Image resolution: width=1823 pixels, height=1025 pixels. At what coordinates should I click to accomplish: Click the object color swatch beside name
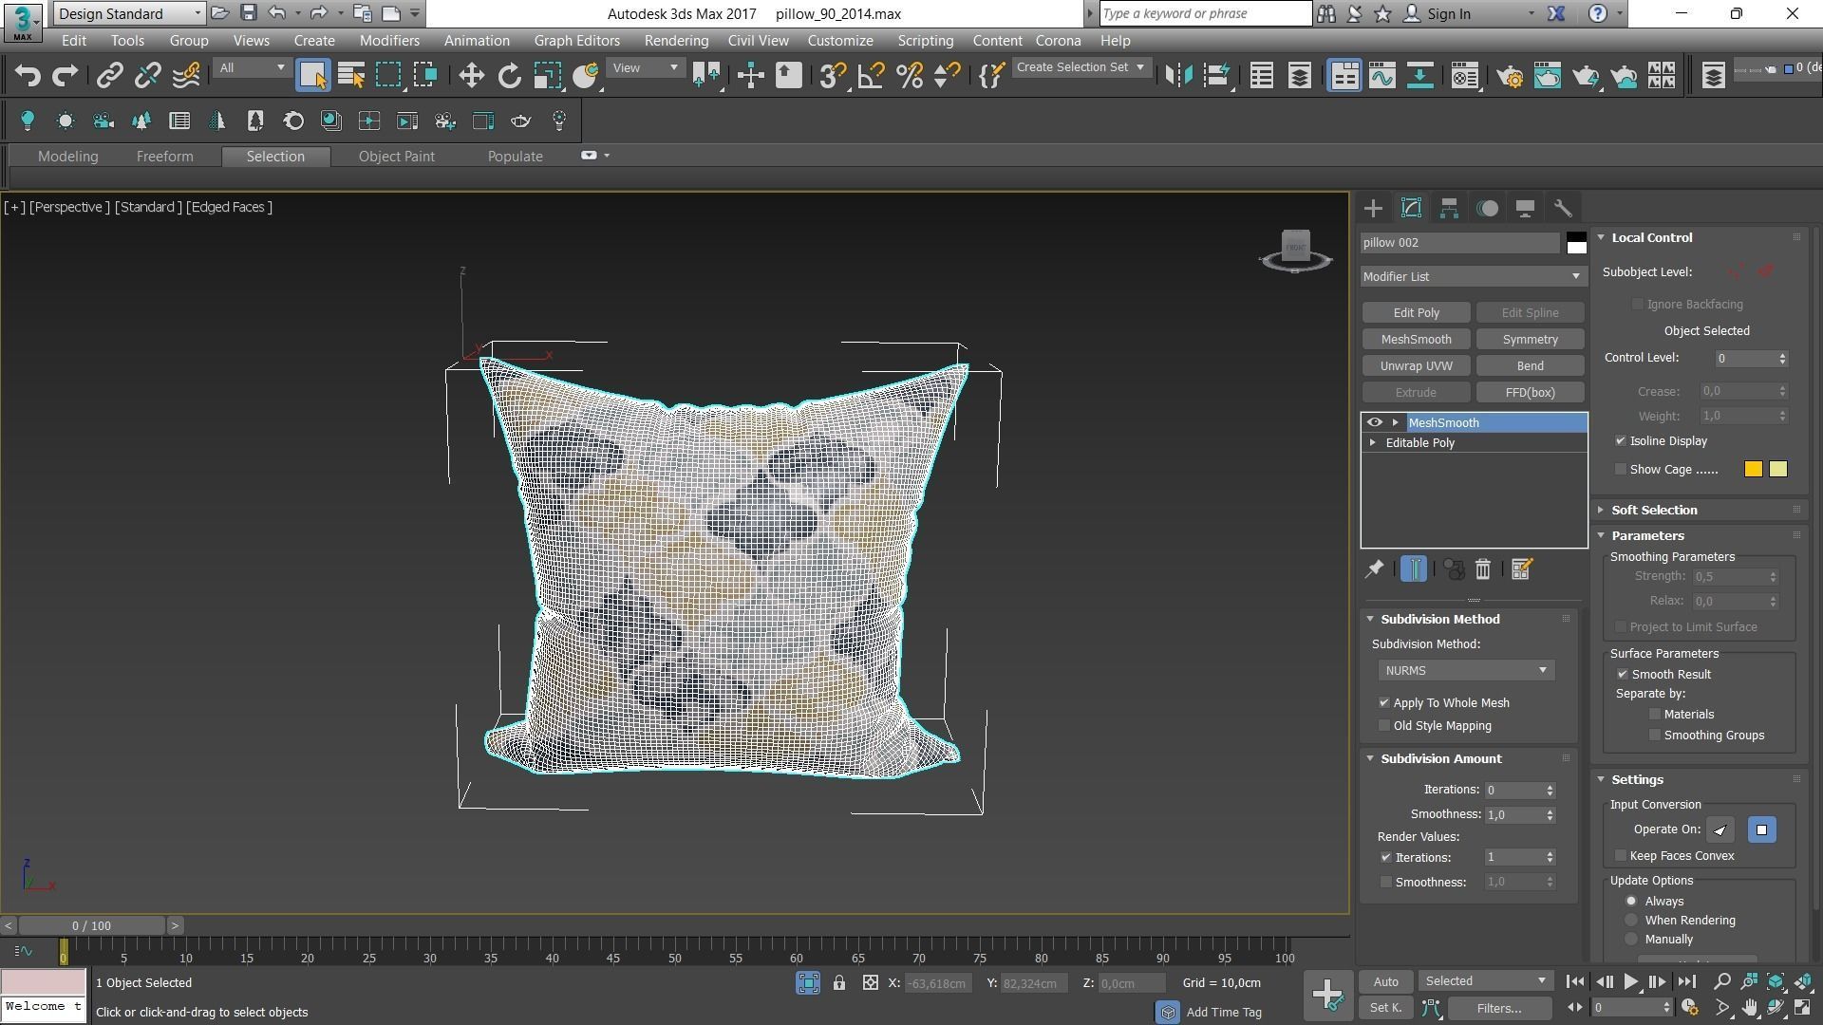[1576, 243]
